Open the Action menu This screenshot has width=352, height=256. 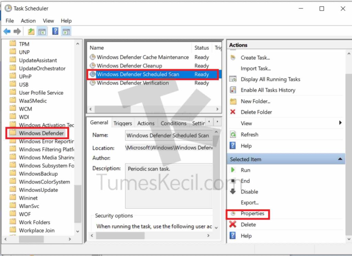tap(28, 21)
